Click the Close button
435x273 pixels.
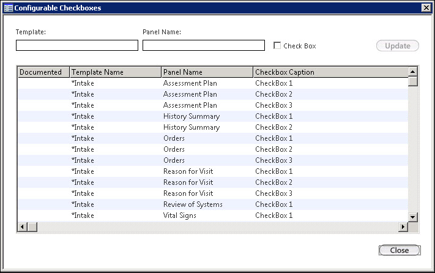point(400,250)
